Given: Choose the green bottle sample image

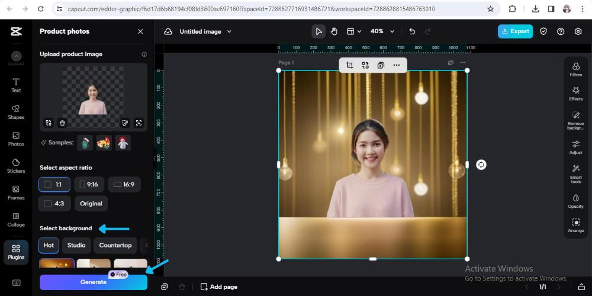Looking at the screenshot, I should click(x=85, y=143).
